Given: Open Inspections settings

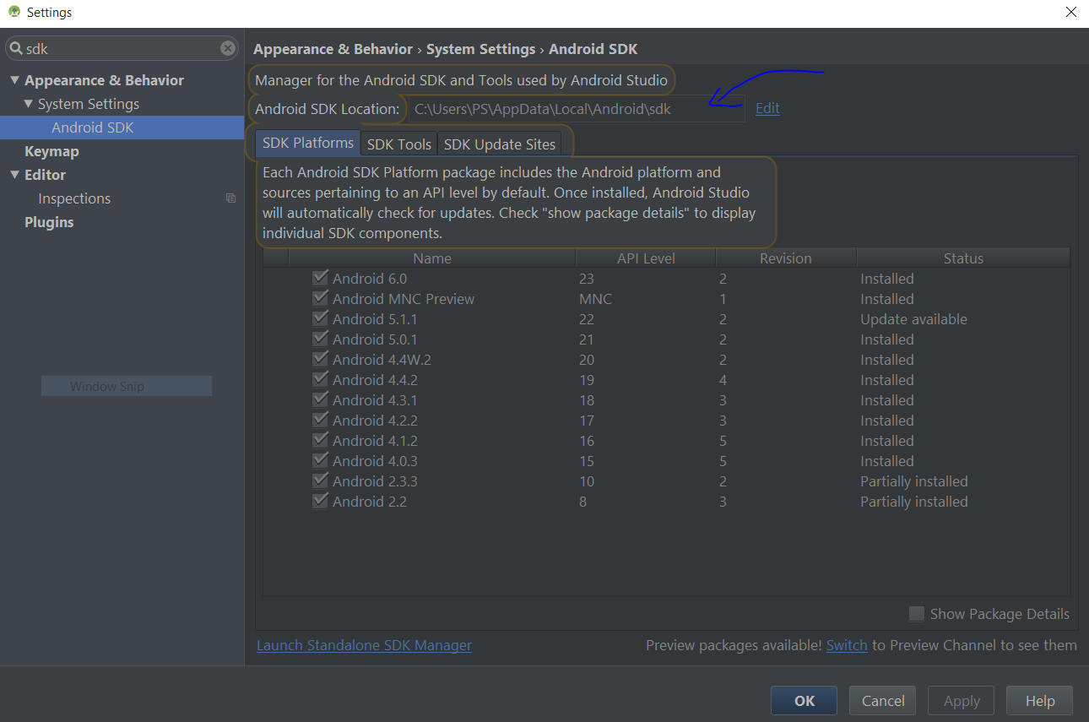Looking at the screenshot, I should [x=74, y=198].
